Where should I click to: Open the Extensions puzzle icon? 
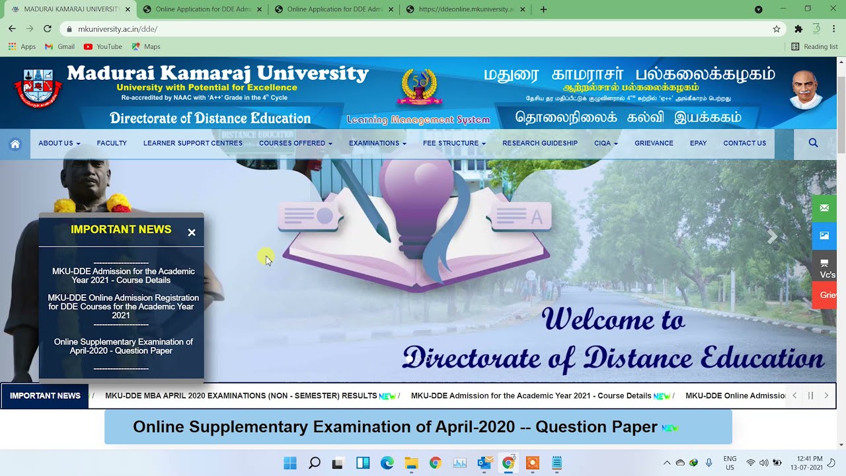tap(798, 29)
